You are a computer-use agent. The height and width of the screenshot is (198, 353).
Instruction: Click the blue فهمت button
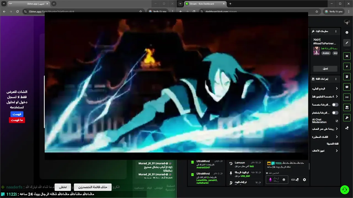point(17,114)
